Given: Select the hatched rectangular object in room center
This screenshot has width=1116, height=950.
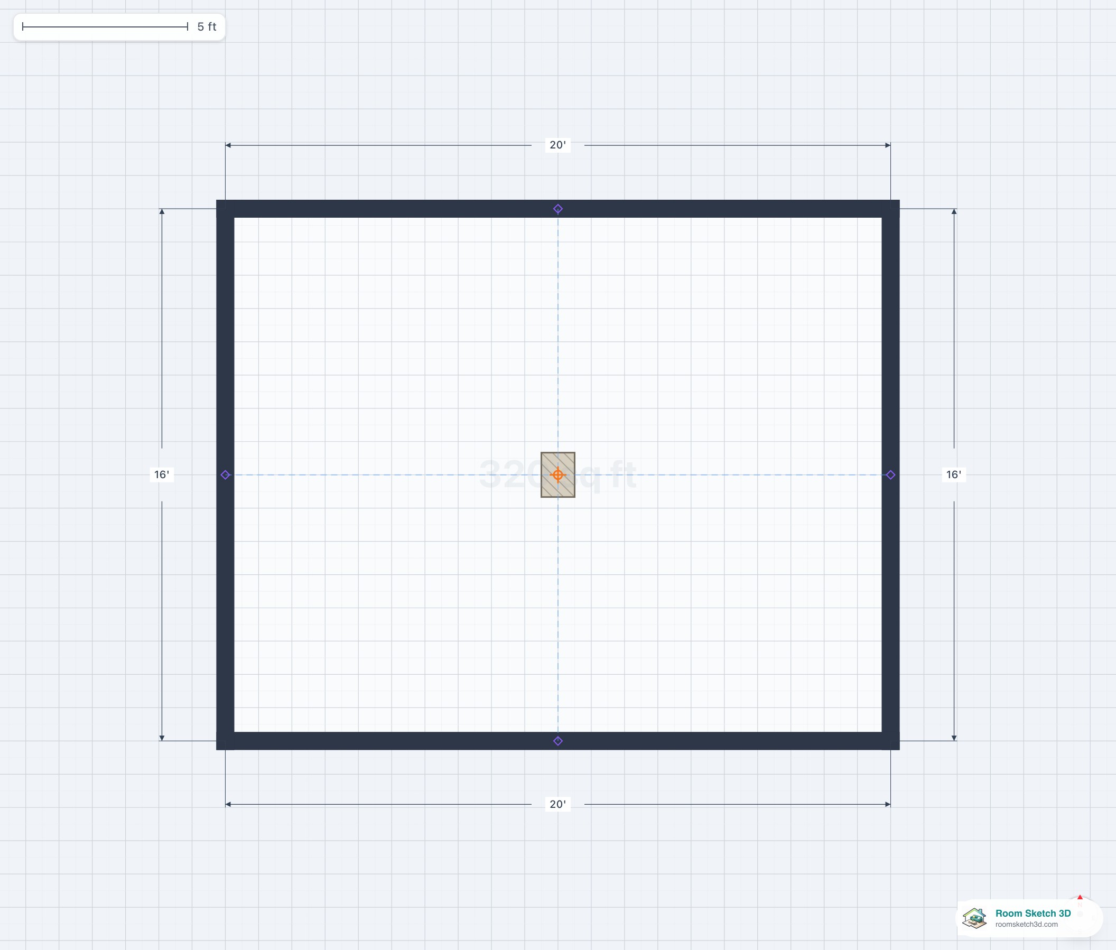Looking at the screenshot, I should point(558,475).
